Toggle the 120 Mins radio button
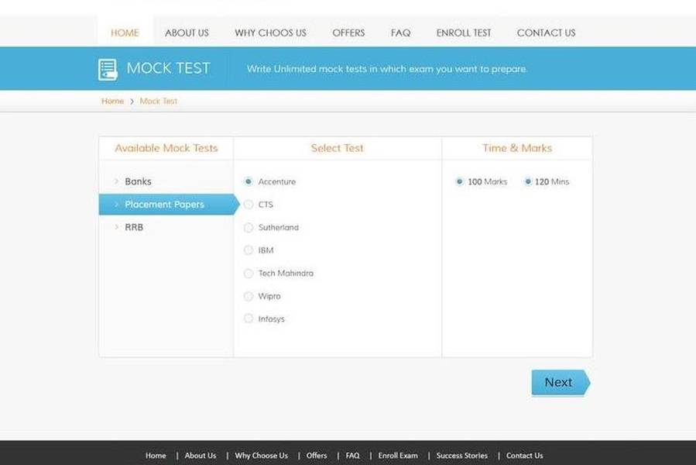Viewport: 696px width, 465px height. (x=528, y=182)
